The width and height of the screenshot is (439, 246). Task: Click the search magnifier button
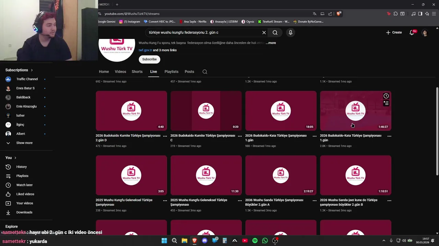tap(275, 32)
